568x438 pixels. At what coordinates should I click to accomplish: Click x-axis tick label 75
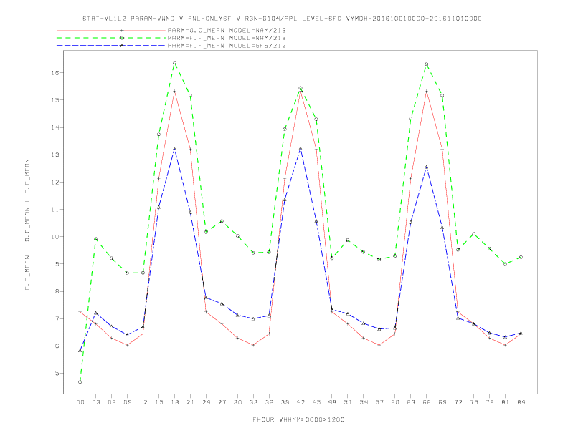[x=474, y=402]
